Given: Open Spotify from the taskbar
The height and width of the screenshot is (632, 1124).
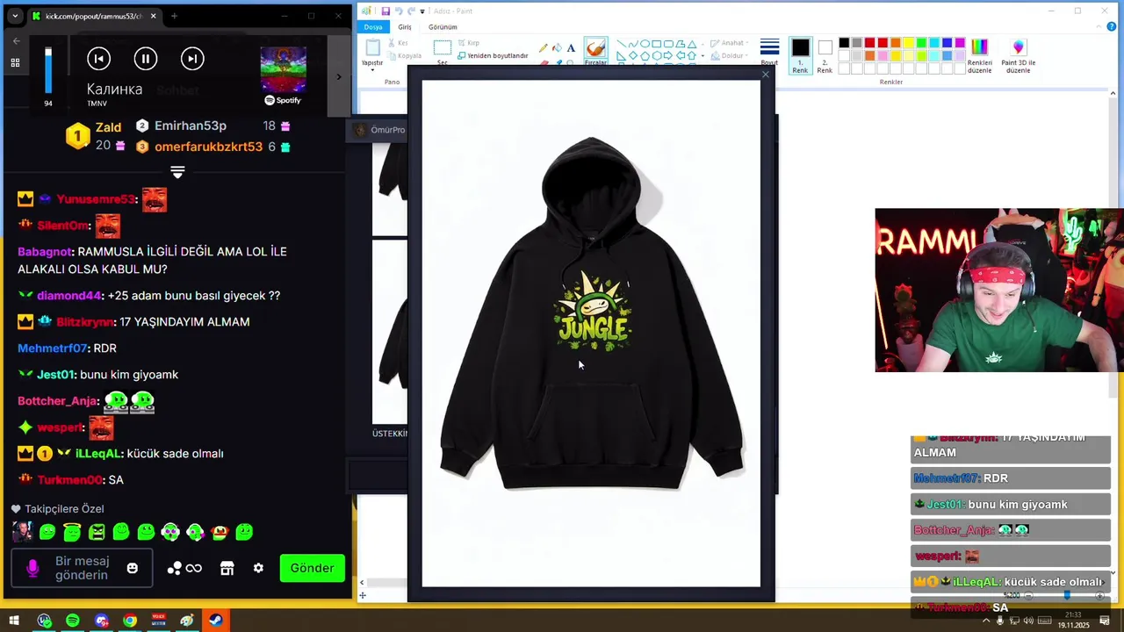Looking at the screenshot, I should point(73,621).
